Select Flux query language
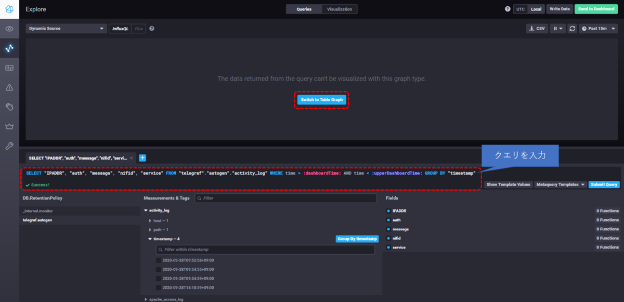The image size is (624, 302). [139, 29]
